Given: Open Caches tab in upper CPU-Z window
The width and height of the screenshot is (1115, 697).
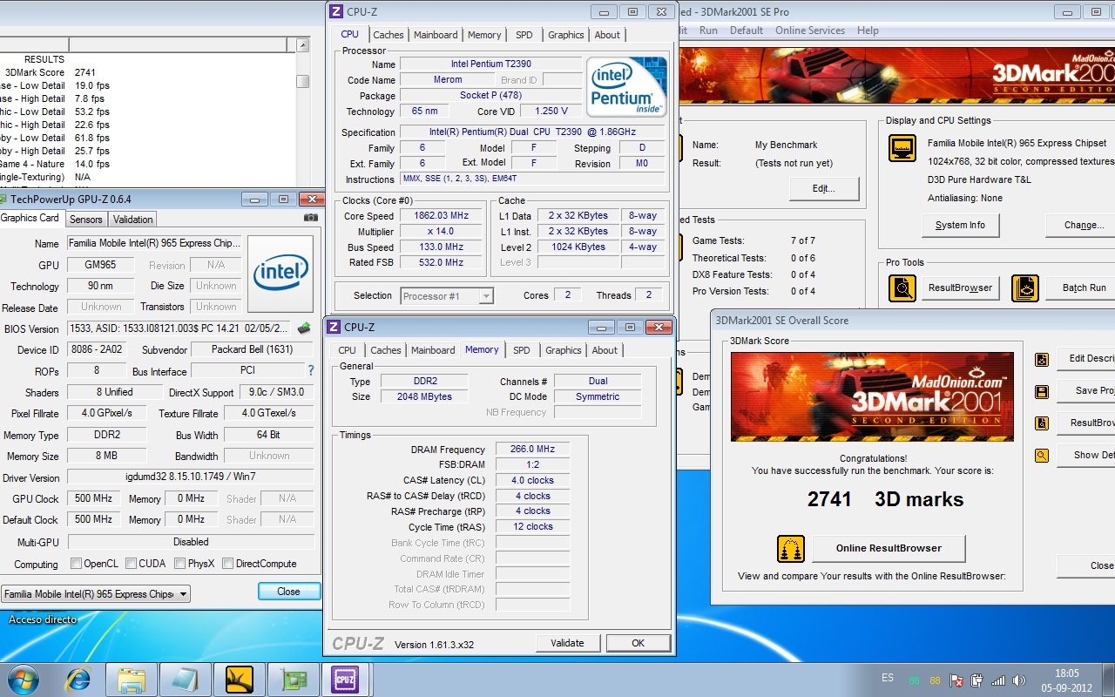Looking at the screenshot, I should click(x=389, y=35).
